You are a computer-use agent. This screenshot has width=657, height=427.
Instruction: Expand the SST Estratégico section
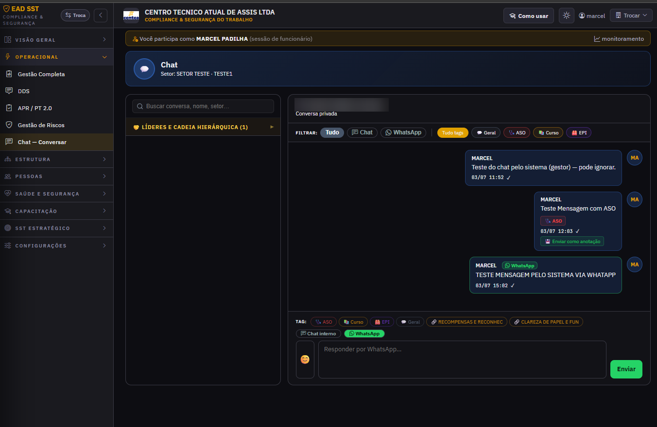pos(56,228)
